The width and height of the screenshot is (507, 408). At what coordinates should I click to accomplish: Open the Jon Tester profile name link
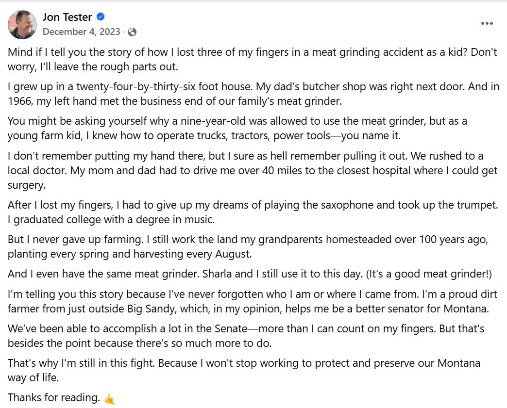tap(67, 17)
